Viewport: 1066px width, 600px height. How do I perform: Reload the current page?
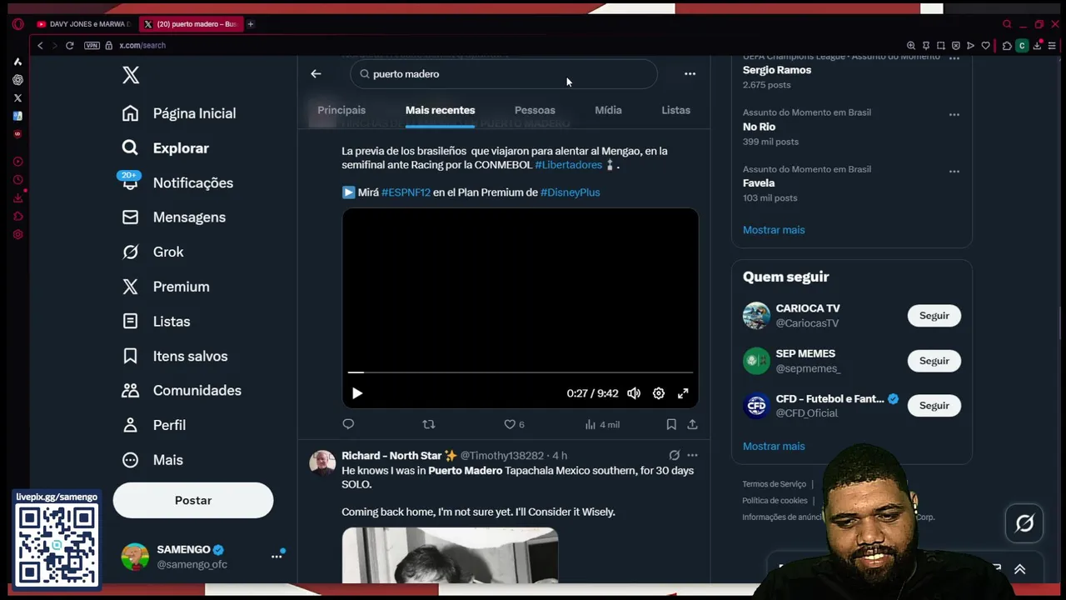tap(70, 46)
